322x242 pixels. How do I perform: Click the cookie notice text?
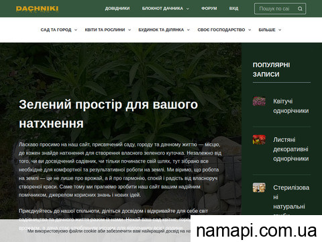(x=109, y=231)
